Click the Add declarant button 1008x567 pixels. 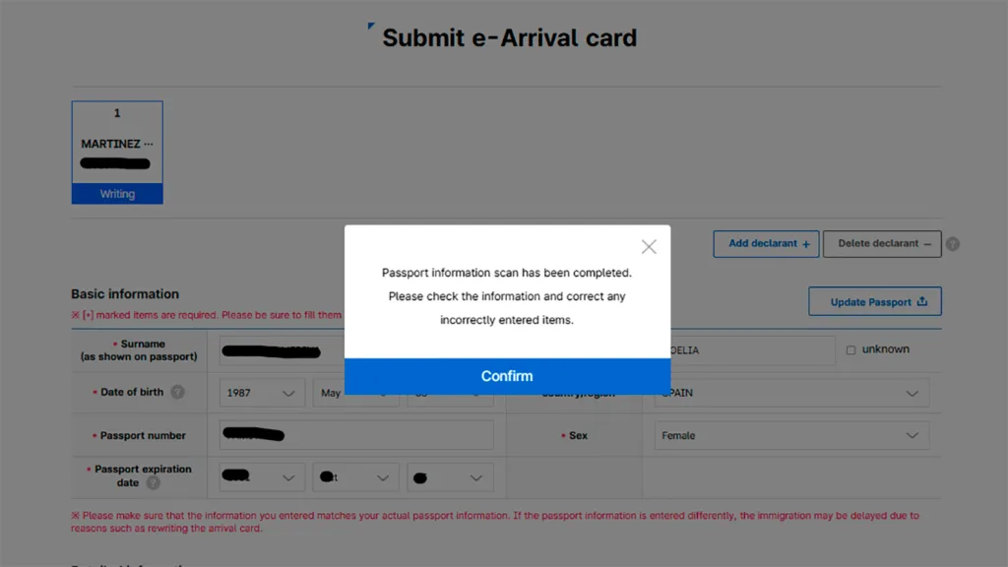click(x=766, y=244)
